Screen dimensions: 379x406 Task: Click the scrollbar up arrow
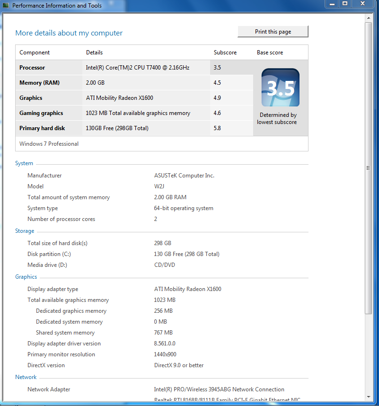pos(369,18)
